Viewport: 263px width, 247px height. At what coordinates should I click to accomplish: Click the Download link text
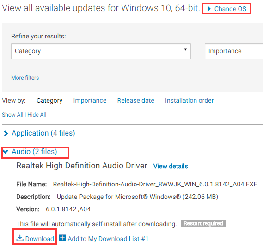[40, 239]
